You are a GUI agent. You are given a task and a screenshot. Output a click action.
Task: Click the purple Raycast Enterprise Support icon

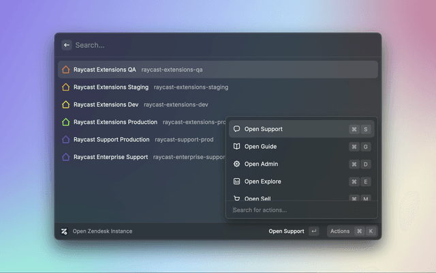65,157
